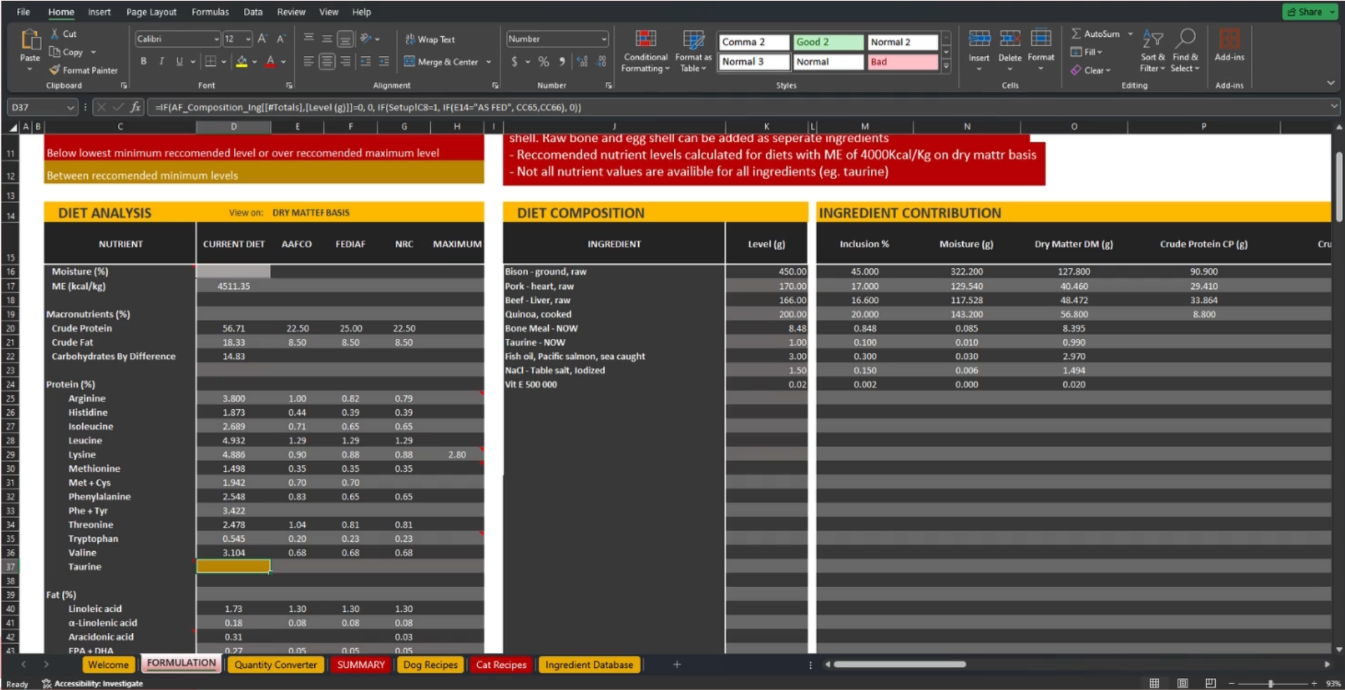The image size is (1345, 690).
Task: Apply Percent Style to cell
Action: [543, 61]
